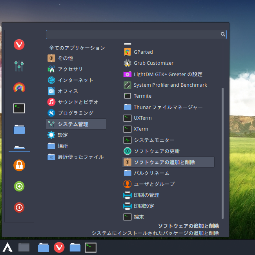The image size is (255, 255).
Task: Open LightDM GTK+ Greeter の設定
Action: (168, 74)
